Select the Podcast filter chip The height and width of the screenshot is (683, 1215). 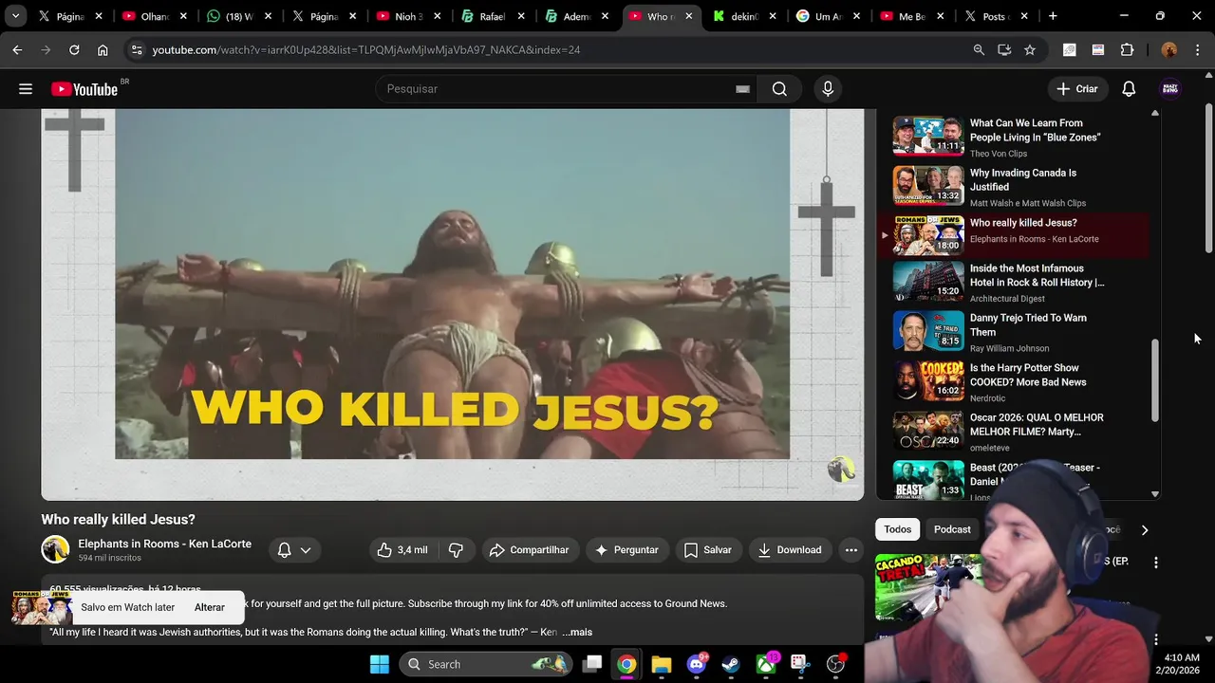coord(952,529)
